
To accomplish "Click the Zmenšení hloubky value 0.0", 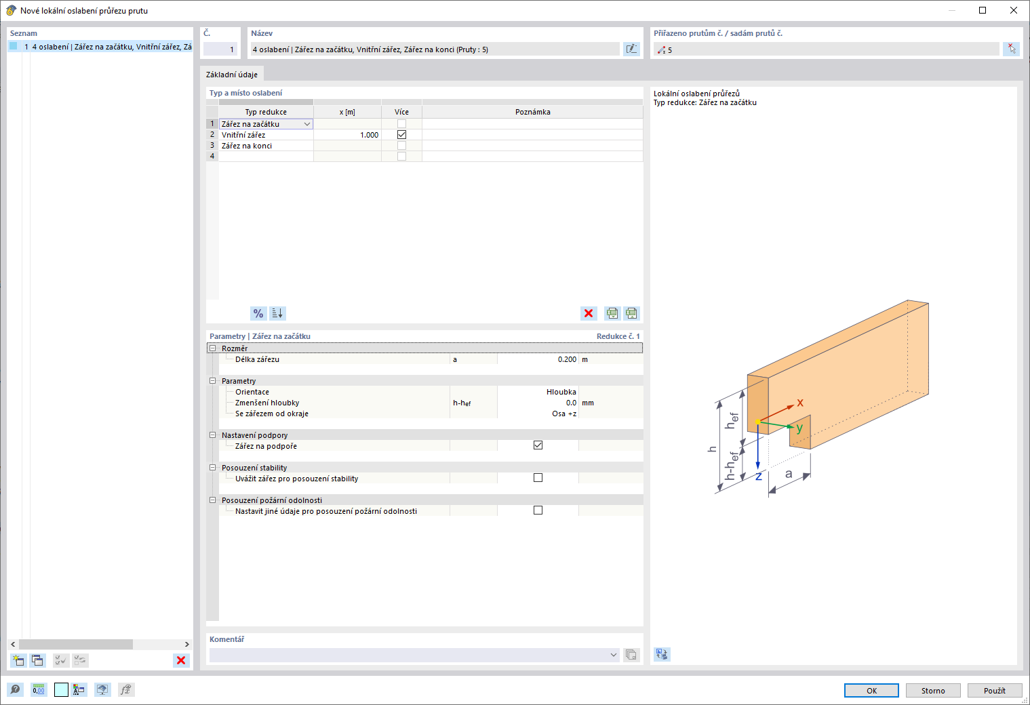I will (x=537, y=403).
